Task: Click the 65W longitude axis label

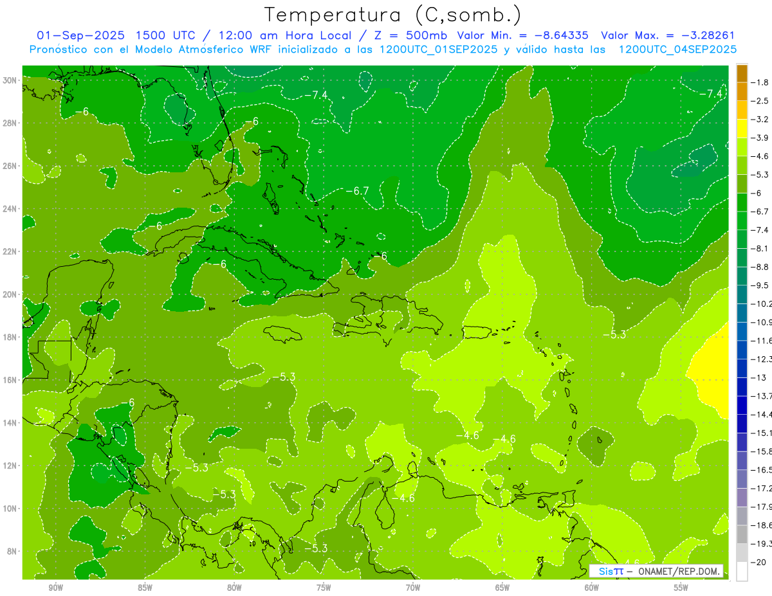Action: click(x=502, y=588)
